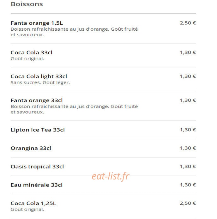
Task: Choose Oasis tropical 33cl
Action: point(37,167)
